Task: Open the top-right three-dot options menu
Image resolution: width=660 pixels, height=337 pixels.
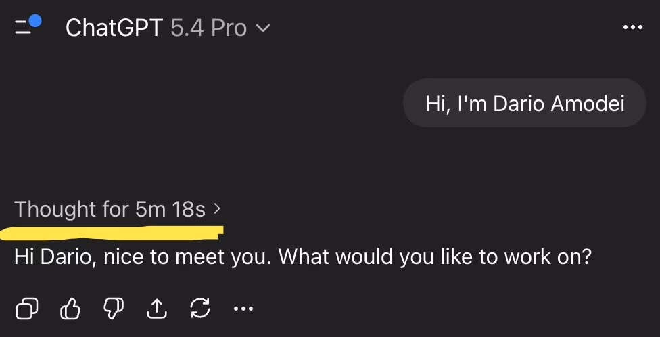Action: tap(632, 27)
